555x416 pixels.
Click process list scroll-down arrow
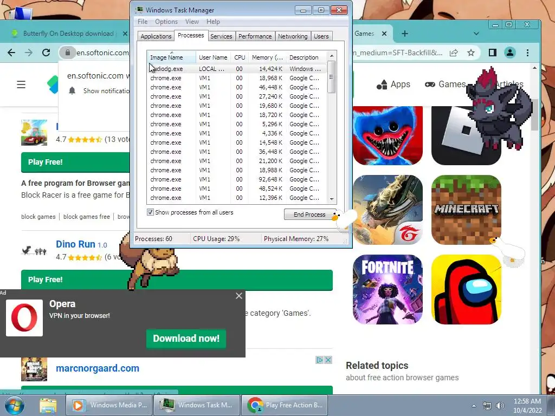[x=332, y=199]
